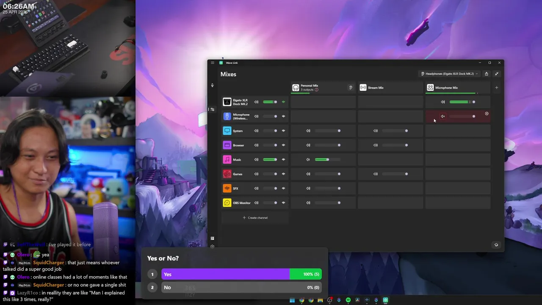Click the red Games channel icon

pyautogui.click(x=227, y=174)
